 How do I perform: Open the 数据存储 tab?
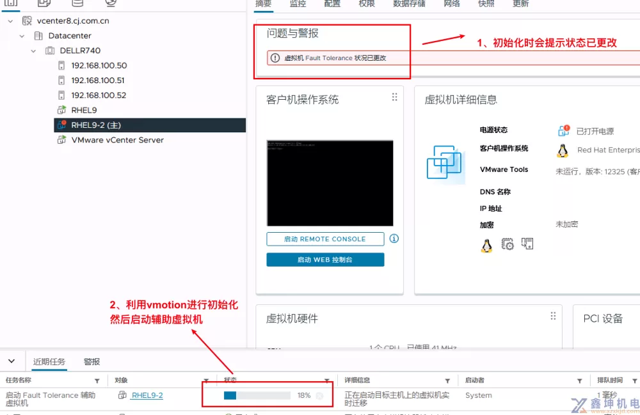point(409,4)
